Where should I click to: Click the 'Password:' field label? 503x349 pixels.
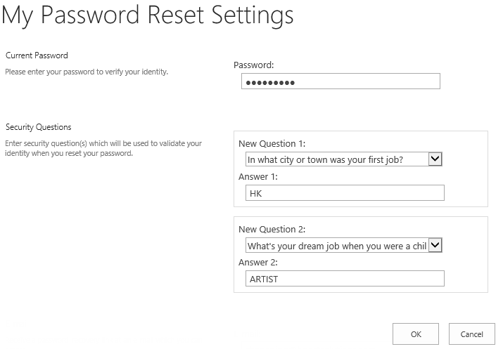click(253, 65)
